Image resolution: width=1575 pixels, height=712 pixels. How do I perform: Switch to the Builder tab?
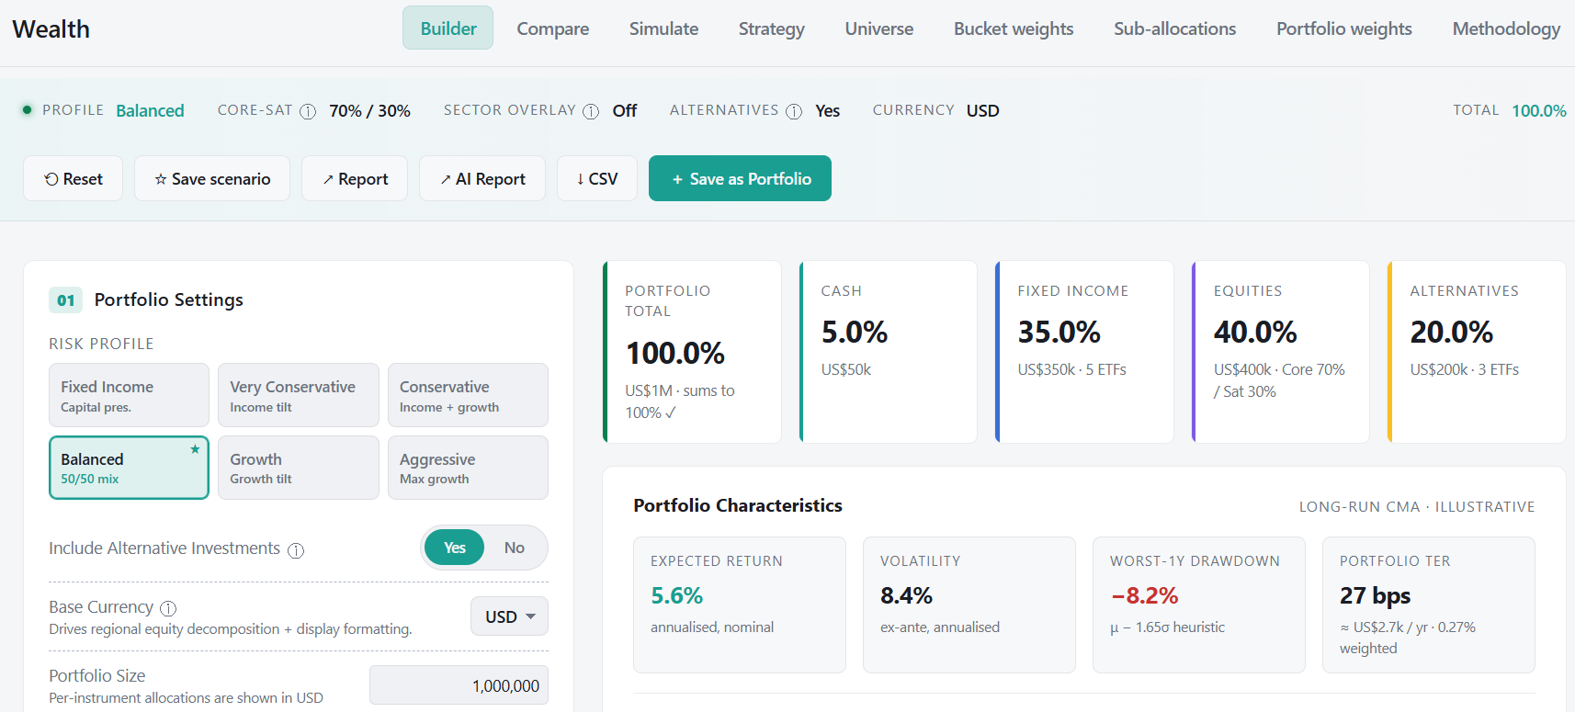click(448, 28)
